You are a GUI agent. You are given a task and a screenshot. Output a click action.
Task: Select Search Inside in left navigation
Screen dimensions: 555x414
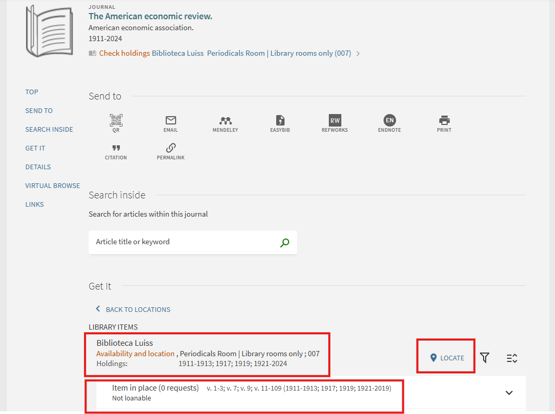click(x=49, y=129)
